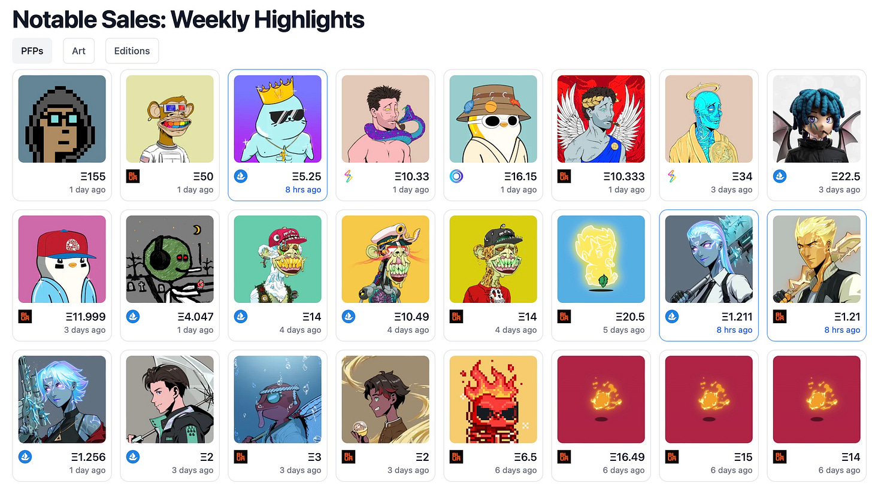Click the Blur marketplace icon beside Ξ50
The height and width of the screenshot is (492, 872).
click(x=133, y=177)
